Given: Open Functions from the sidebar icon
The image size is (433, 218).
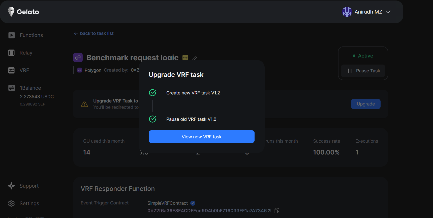Looking at the screenshot, I should pyautogui.click(x=12, y=35).
